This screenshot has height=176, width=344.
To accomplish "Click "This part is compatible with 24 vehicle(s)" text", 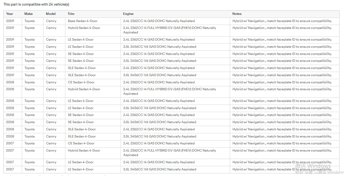I will [x=36, y=4].
